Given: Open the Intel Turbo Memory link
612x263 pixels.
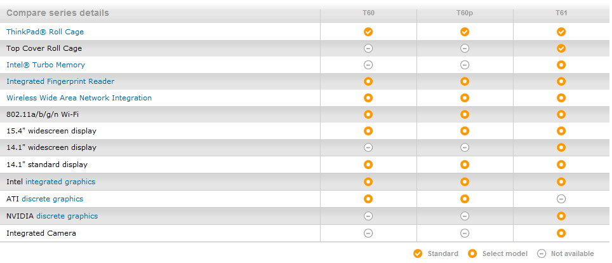Looking at the screenshot, I should 46,65.
